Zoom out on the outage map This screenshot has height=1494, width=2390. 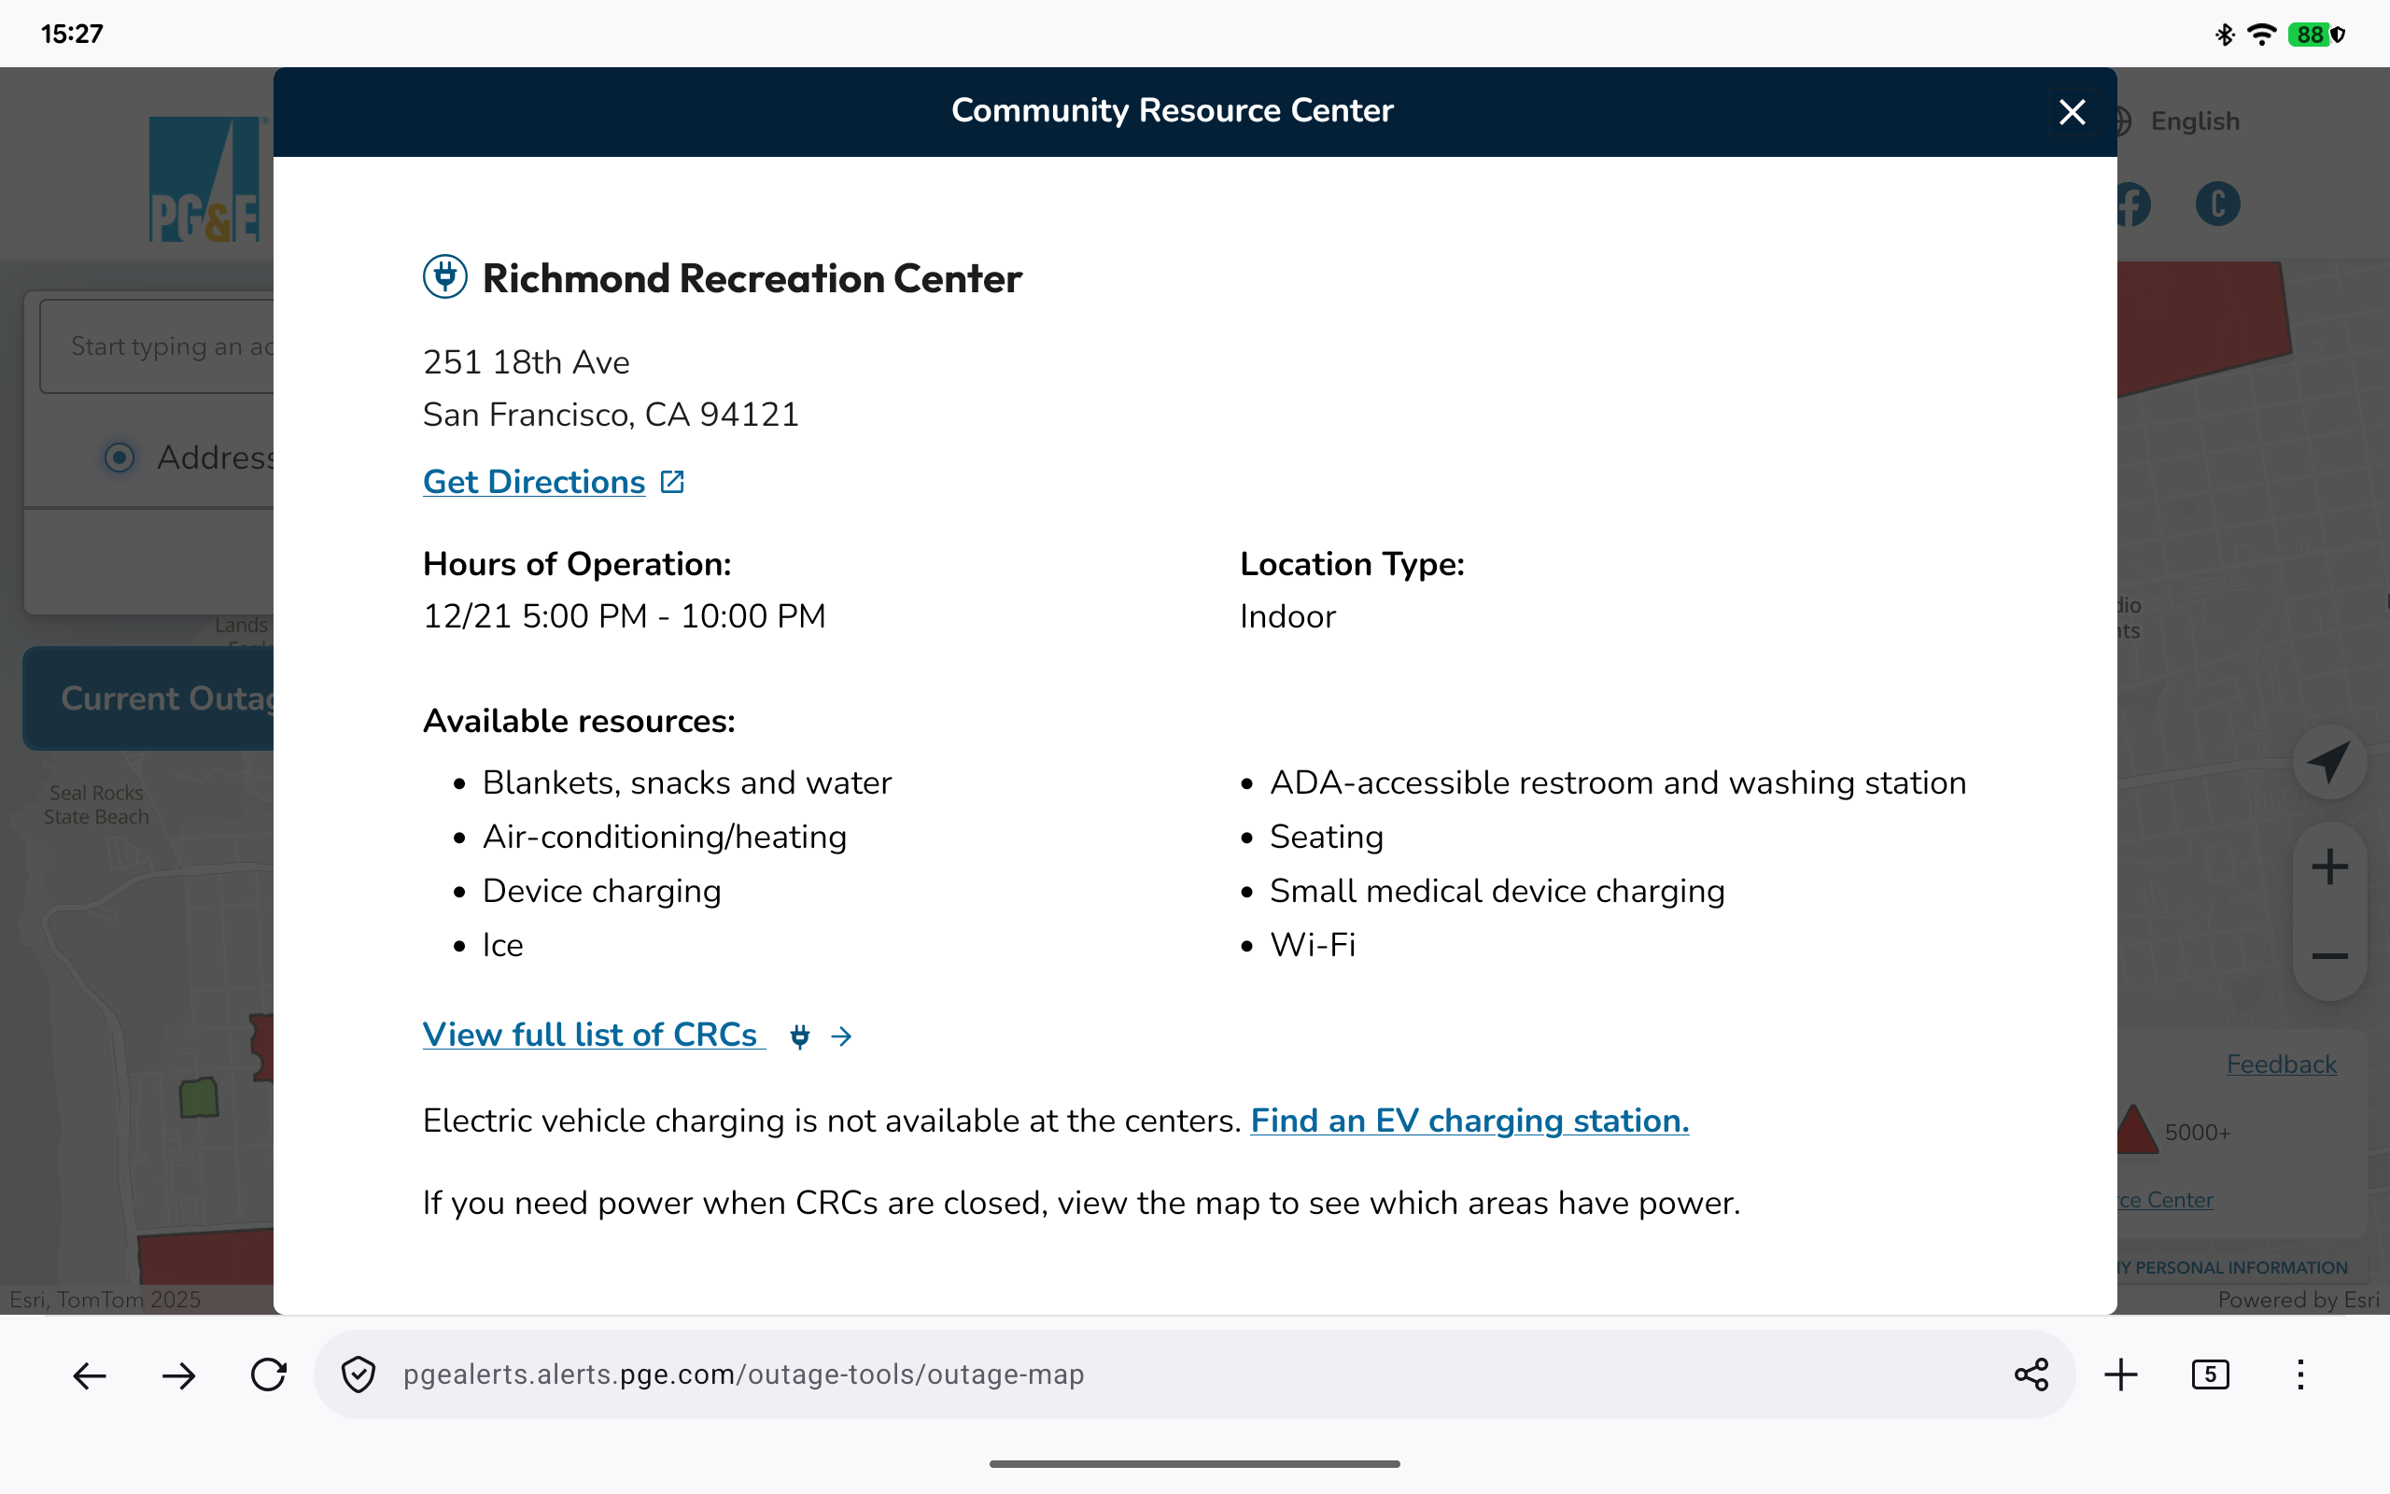tap(2328, 955)
